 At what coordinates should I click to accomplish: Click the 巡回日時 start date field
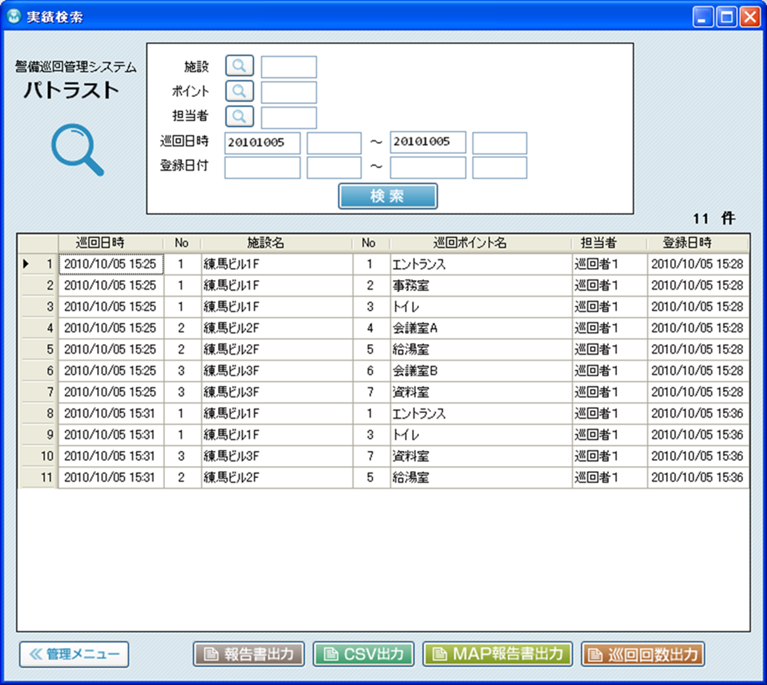(262, 143)
